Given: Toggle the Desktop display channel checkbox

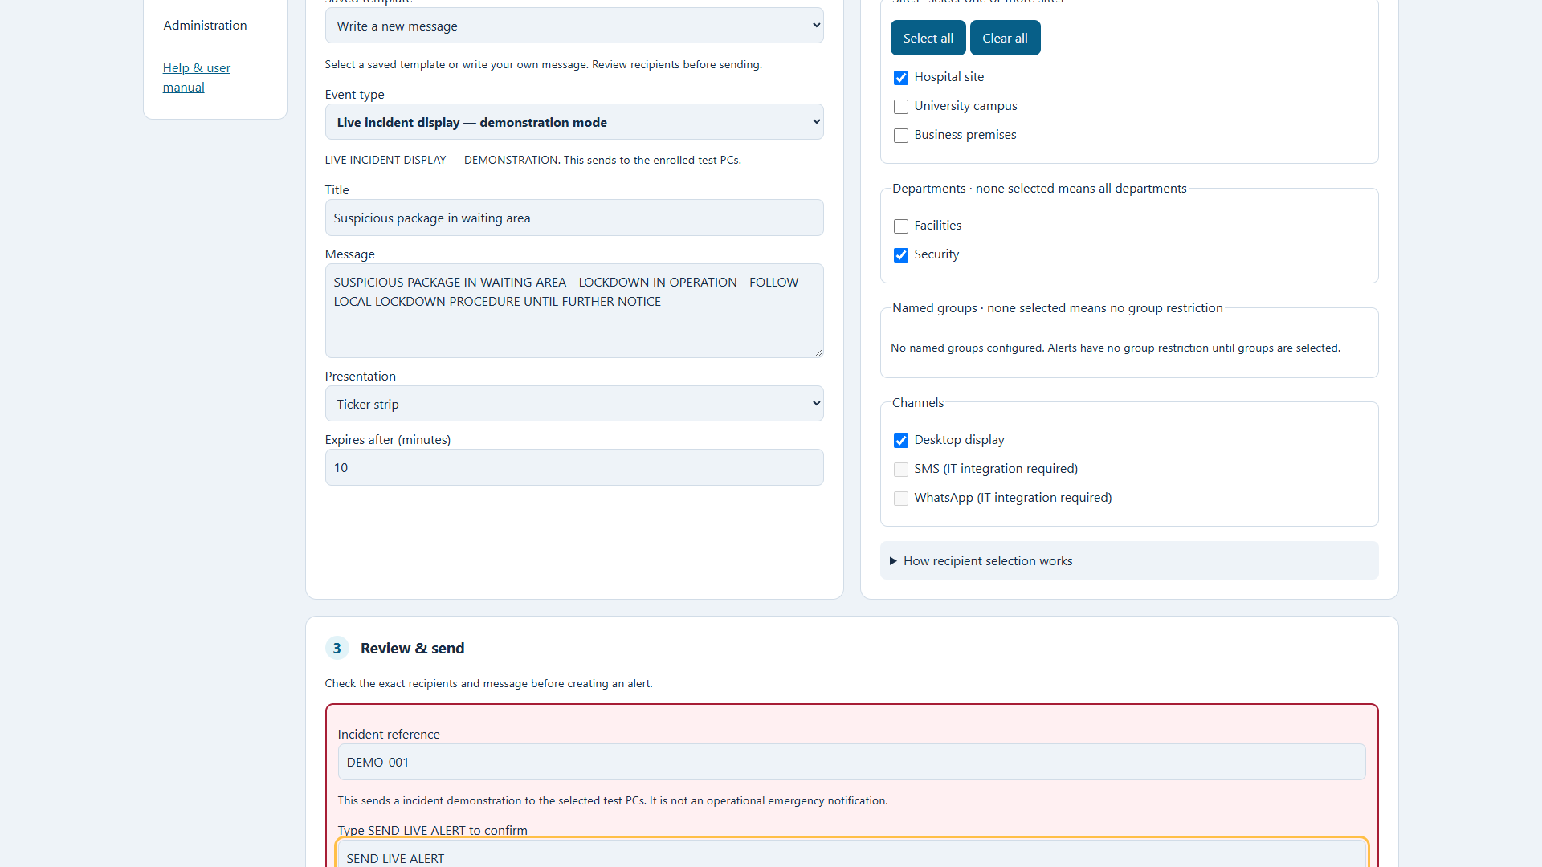Looking at the screenshot, I should pyautogui.click(x=901, y=441).
